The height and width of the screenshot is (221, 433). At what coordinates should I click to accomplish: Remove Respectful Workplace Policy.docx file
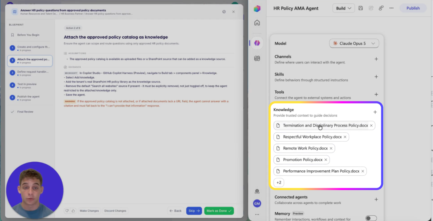click(x=345, y=137)
